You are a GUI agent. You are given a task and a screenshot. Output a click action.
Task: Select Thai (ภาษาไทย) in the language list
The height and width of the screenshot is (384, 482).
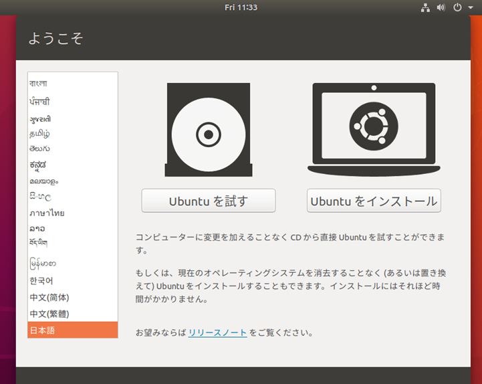[x=73, y=213]
